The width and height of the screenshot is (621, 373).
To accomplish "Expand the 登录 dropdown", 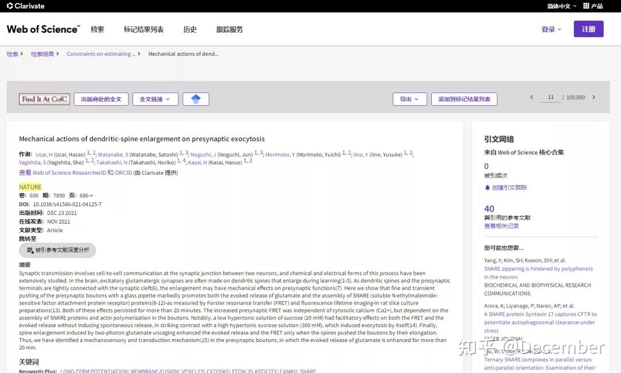I will (550, 29).
